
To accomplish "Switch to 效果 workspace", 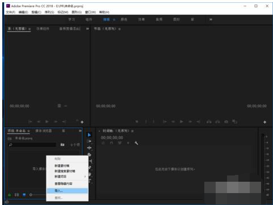I will 141,19.
